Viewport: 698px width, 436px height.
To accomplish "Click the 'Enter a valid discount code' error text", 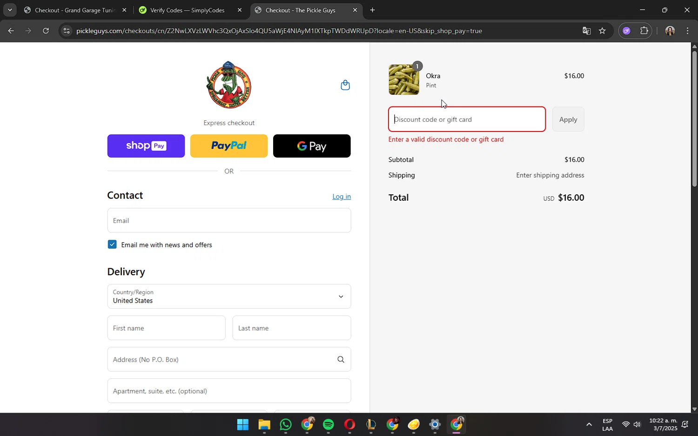I will [x=446, y=139].
